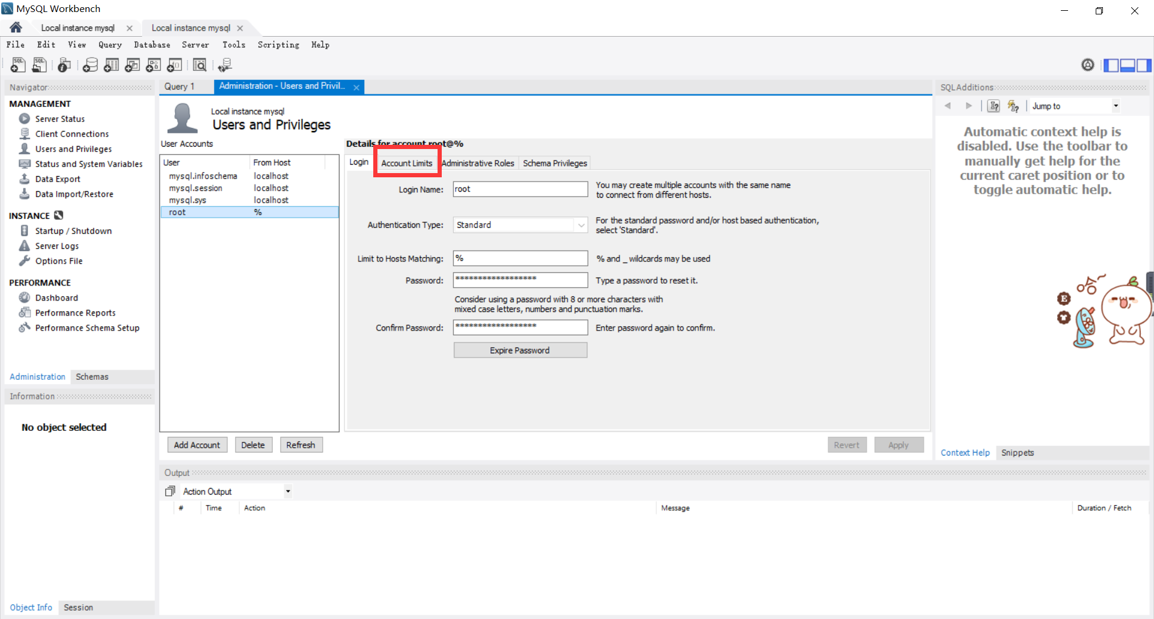This screenshot has width=1154, height=619.
Task: Click the Expire Password button
Action: pos(520,350)
